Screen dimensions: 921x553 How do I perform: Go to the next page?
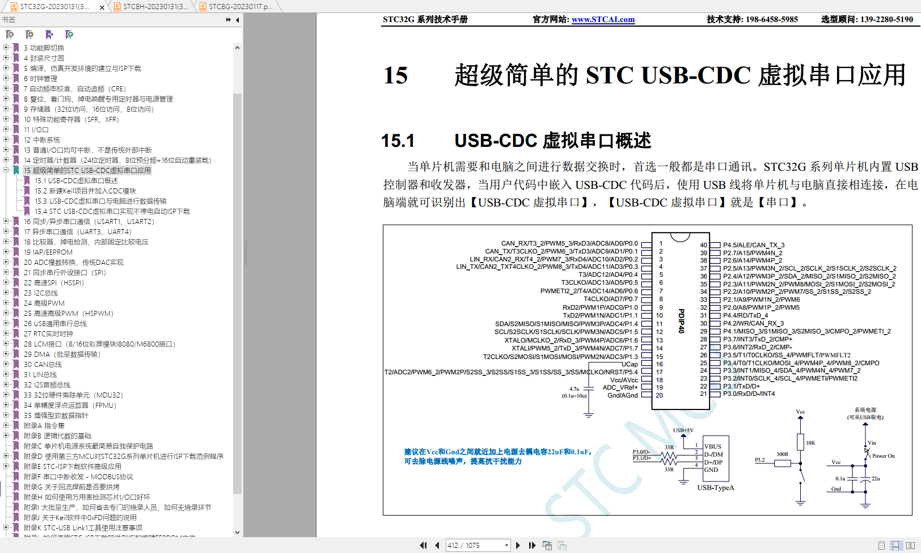point(518,545)
